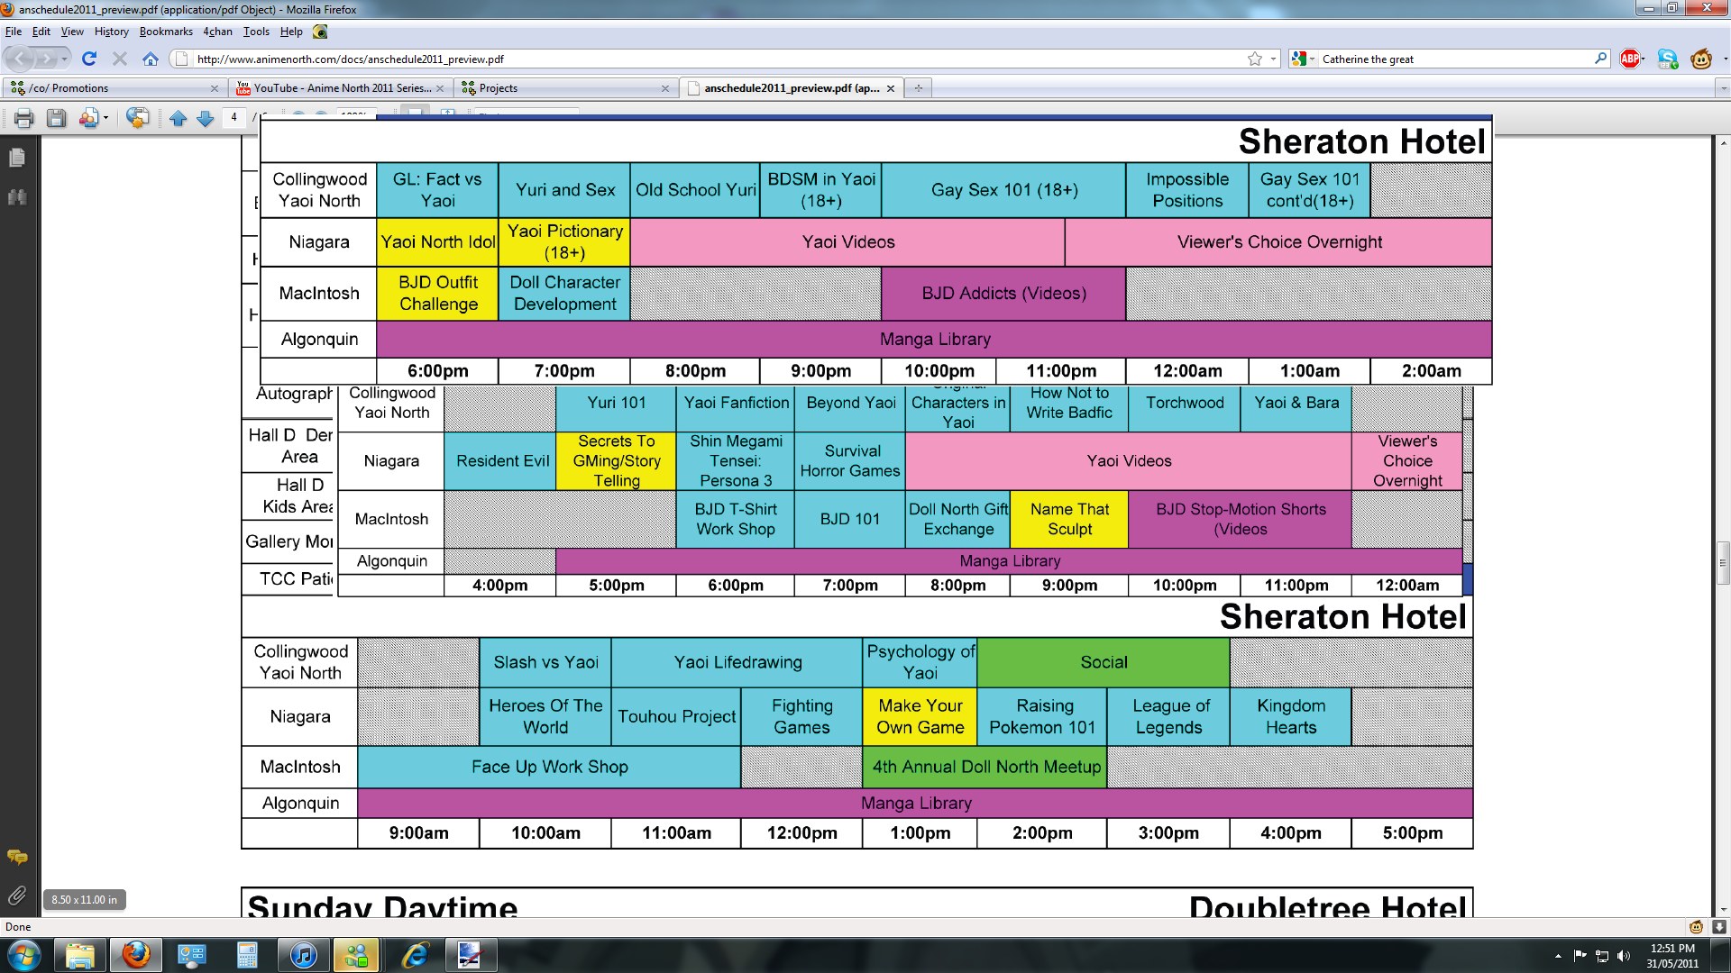Bookmark this page with the star
This screenshot has width=1731, height=973.
click(x=1254, y=59)
